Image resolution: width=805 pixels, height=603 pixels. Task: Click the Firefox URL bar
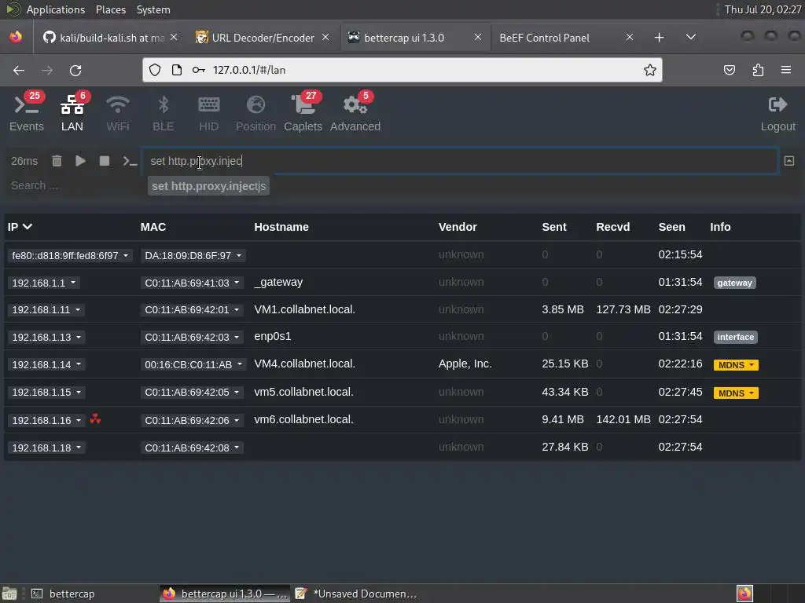pos(402,70)
